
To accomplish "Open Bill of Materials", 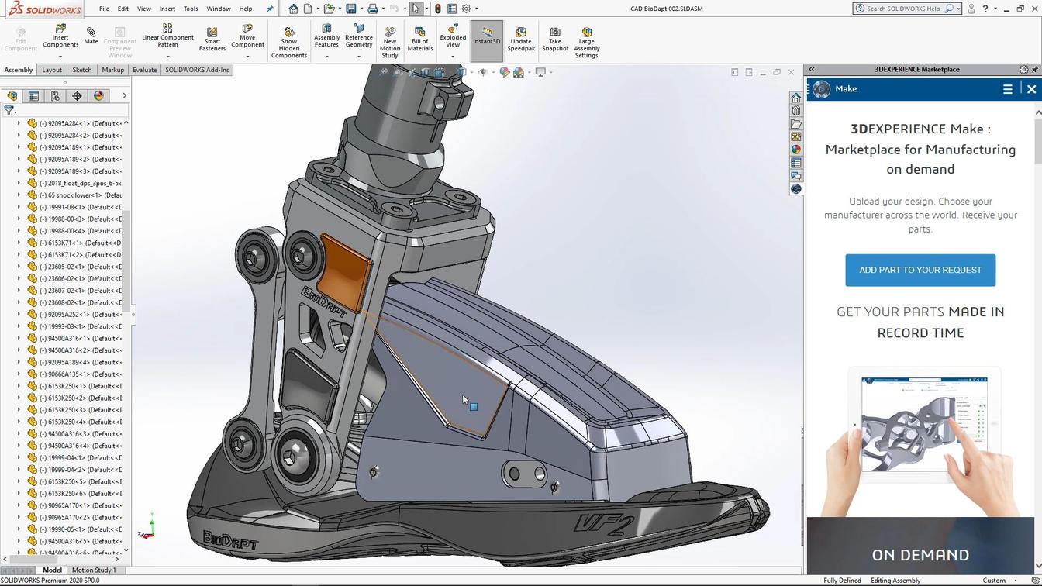I will pyautogui.click(x=419, y=39).
